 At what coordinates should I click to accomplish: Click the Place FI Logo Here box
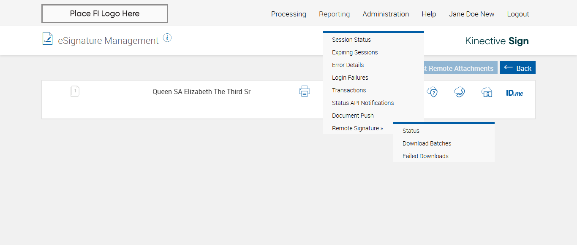(x=105, y=13)
